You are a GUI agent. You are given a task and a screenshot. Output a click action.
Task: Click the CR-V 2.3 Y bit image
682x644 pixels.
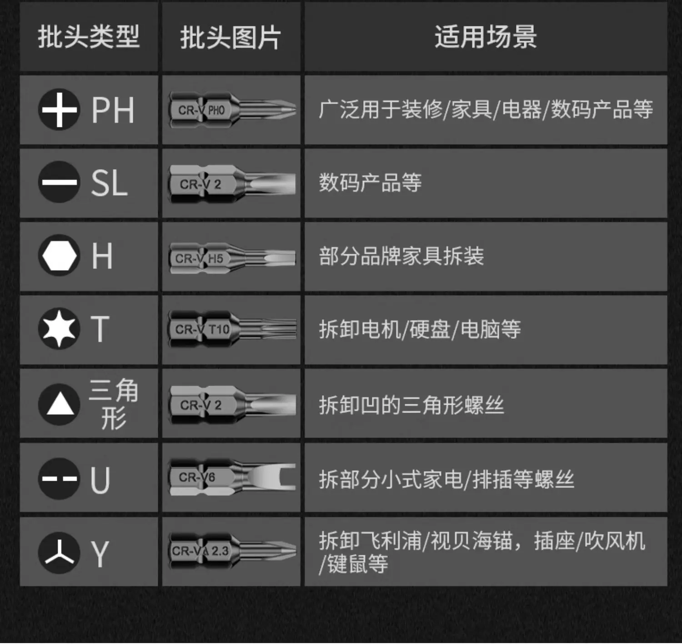(x=232, y=551)
